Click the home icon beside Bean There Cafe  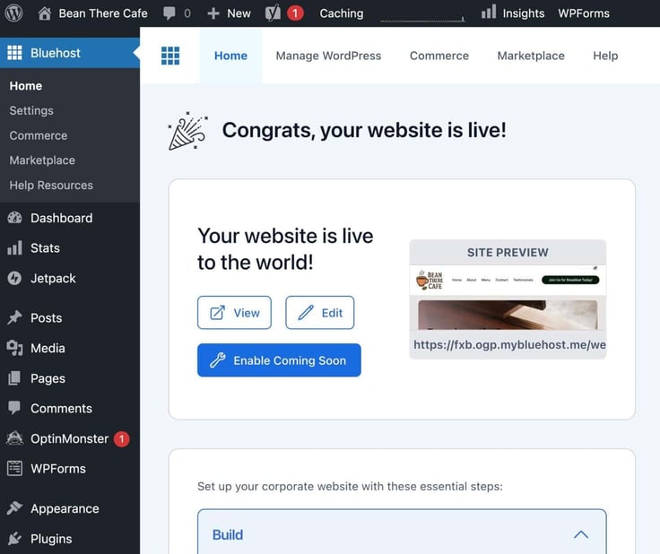click(x=45, y=13)
